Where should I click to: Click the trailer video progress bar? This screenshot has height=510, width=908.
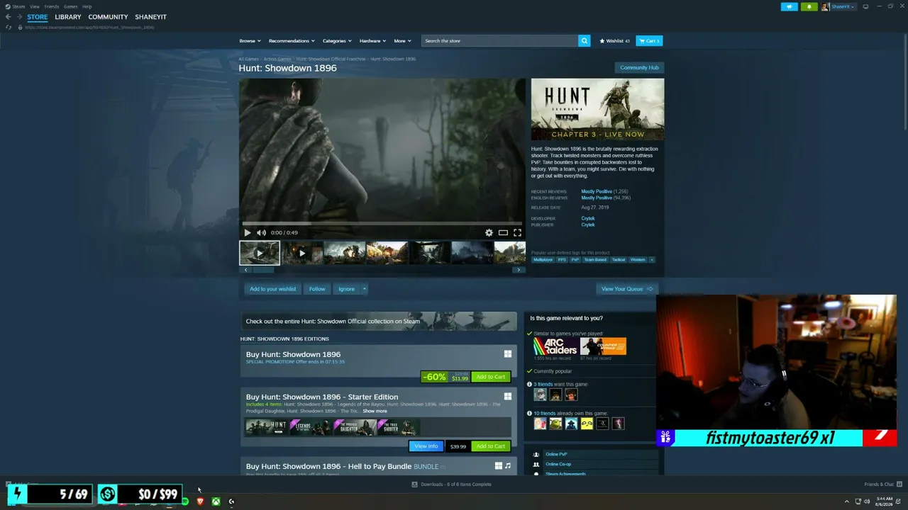(382, 223)
